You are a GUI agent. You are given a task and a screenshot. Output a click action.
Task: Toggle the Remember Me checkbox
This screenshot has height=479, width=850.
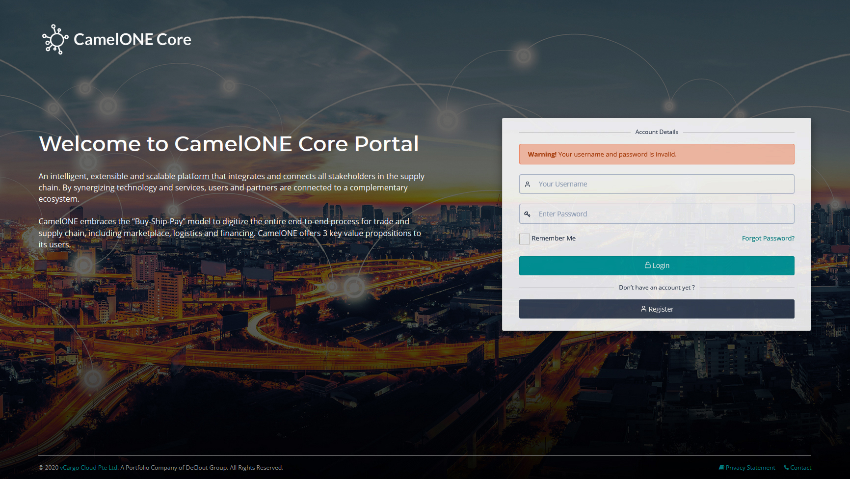click(525, 239)
